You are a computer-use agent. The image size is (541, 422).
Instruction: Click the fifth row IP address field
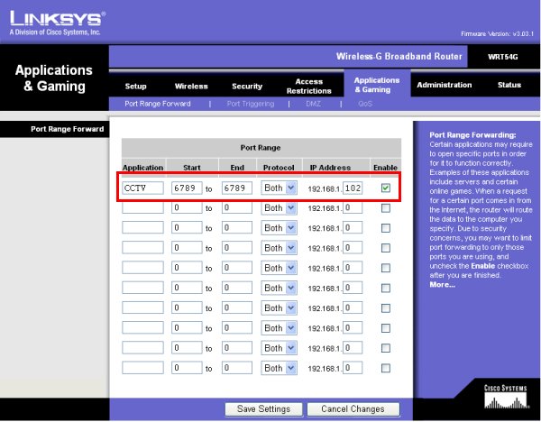[353, 268]
